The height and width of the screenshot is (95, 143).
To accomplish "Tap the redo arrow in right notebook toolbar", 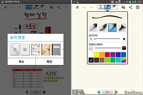I will (x=91, y=7).
